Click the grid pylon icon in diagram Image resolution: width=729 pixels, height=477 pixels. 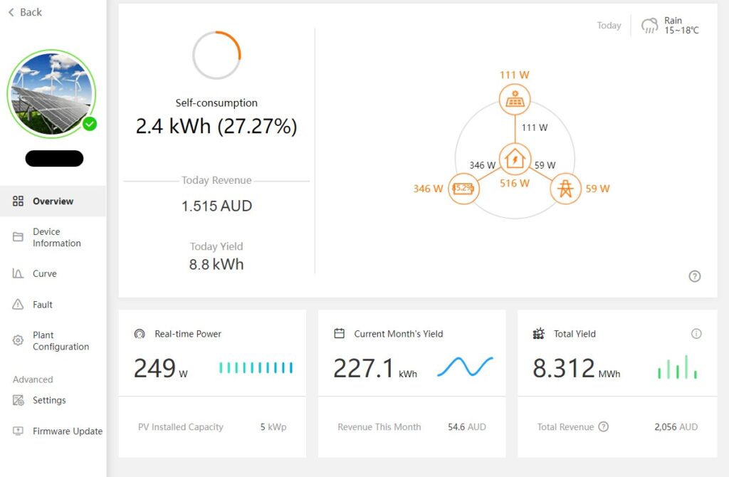click(x=565, y=189)
